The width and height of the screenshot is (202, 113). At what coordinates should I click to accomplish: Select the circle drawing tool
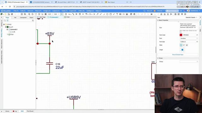pos(107,14)
